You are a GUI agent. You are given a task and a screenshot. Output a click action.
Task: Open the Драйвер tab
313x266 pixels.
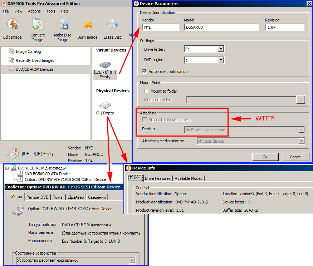tap(76, 197)
